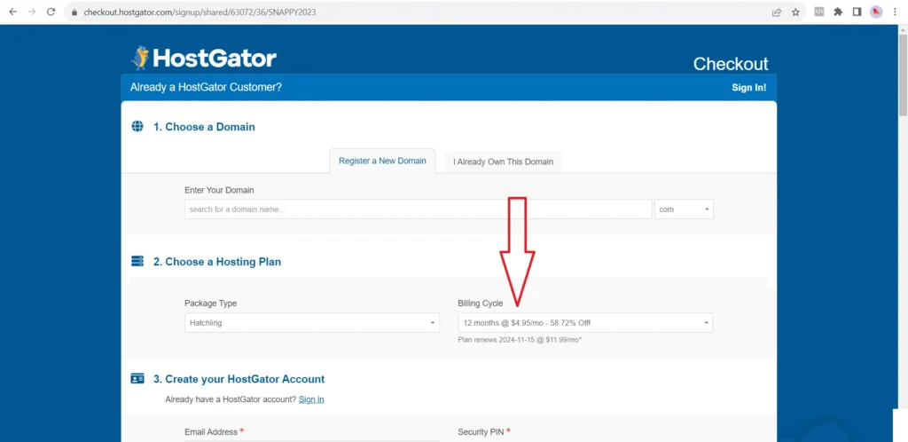This screenshot has width=908, height=442.
Task: Share this page via address bar icon
Action: point(777,12)
